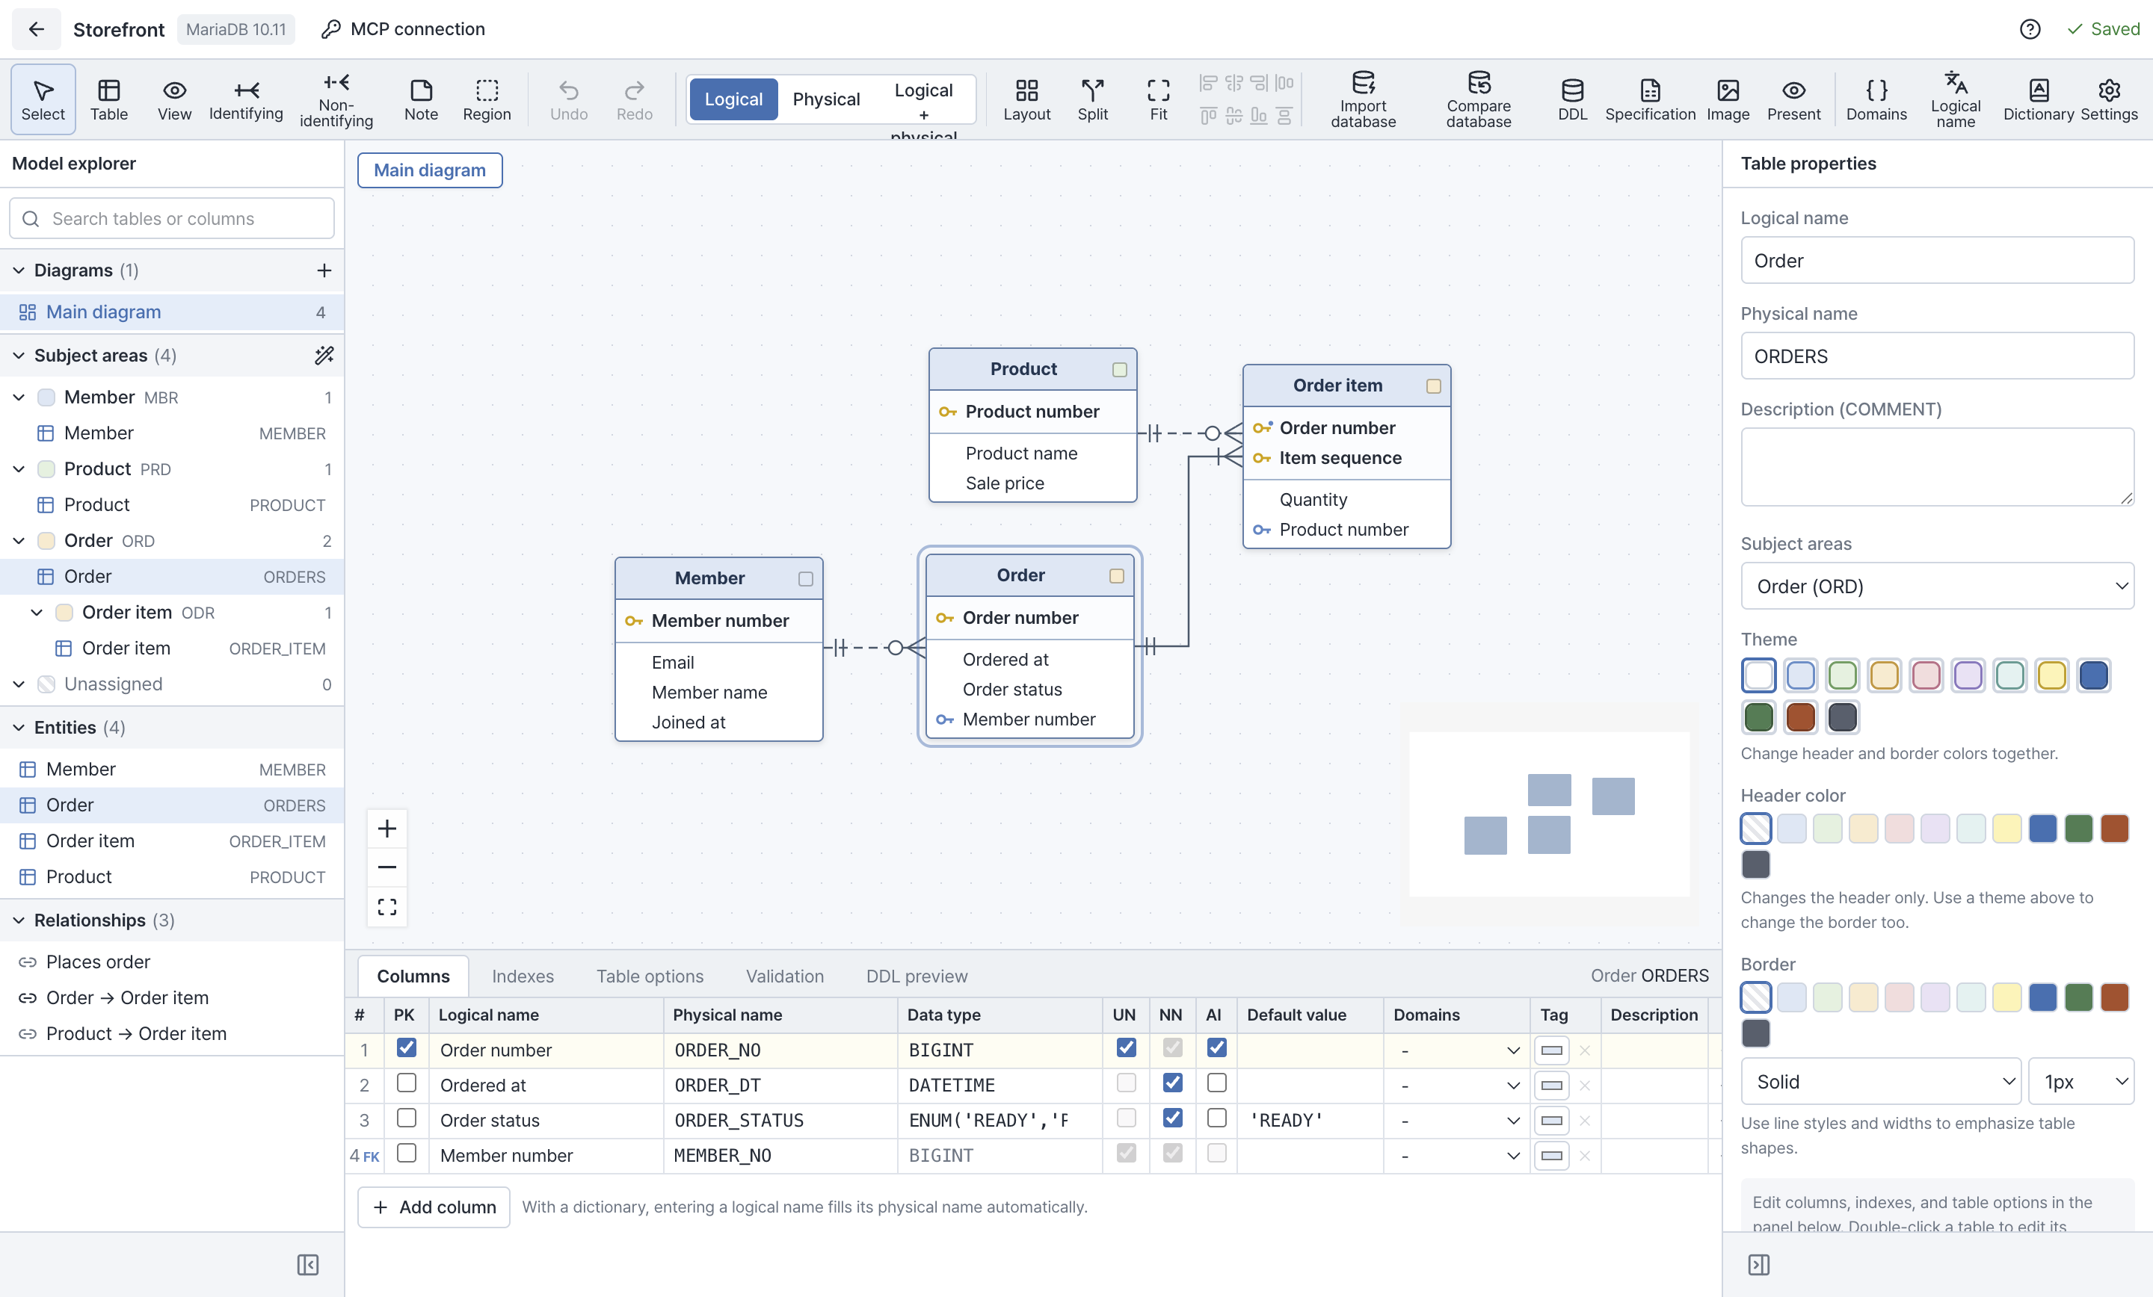2153x1297 pixels.
Task: Check PK for Member number row
Action: pos(407,1153)
